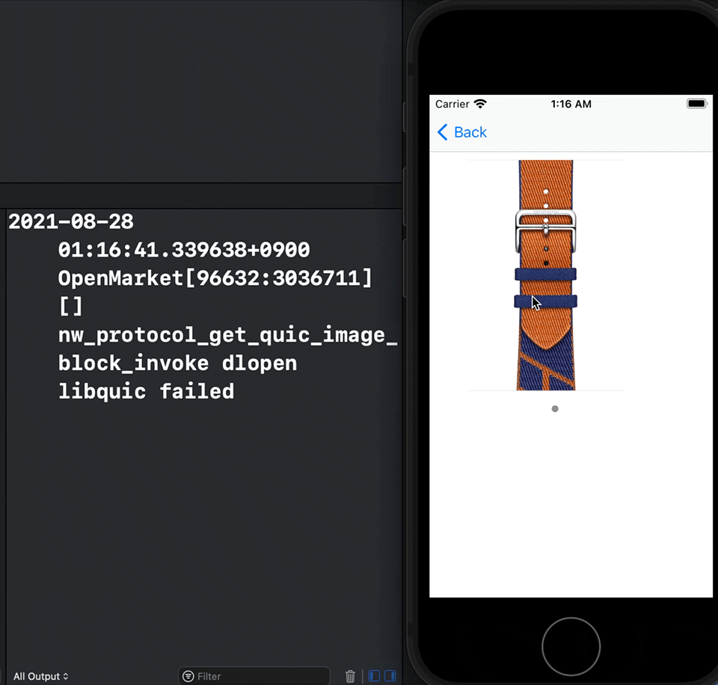Click the 'block_invoke dlopen' log line
This screenshot has height=685, width=718.
pos(178,363)
